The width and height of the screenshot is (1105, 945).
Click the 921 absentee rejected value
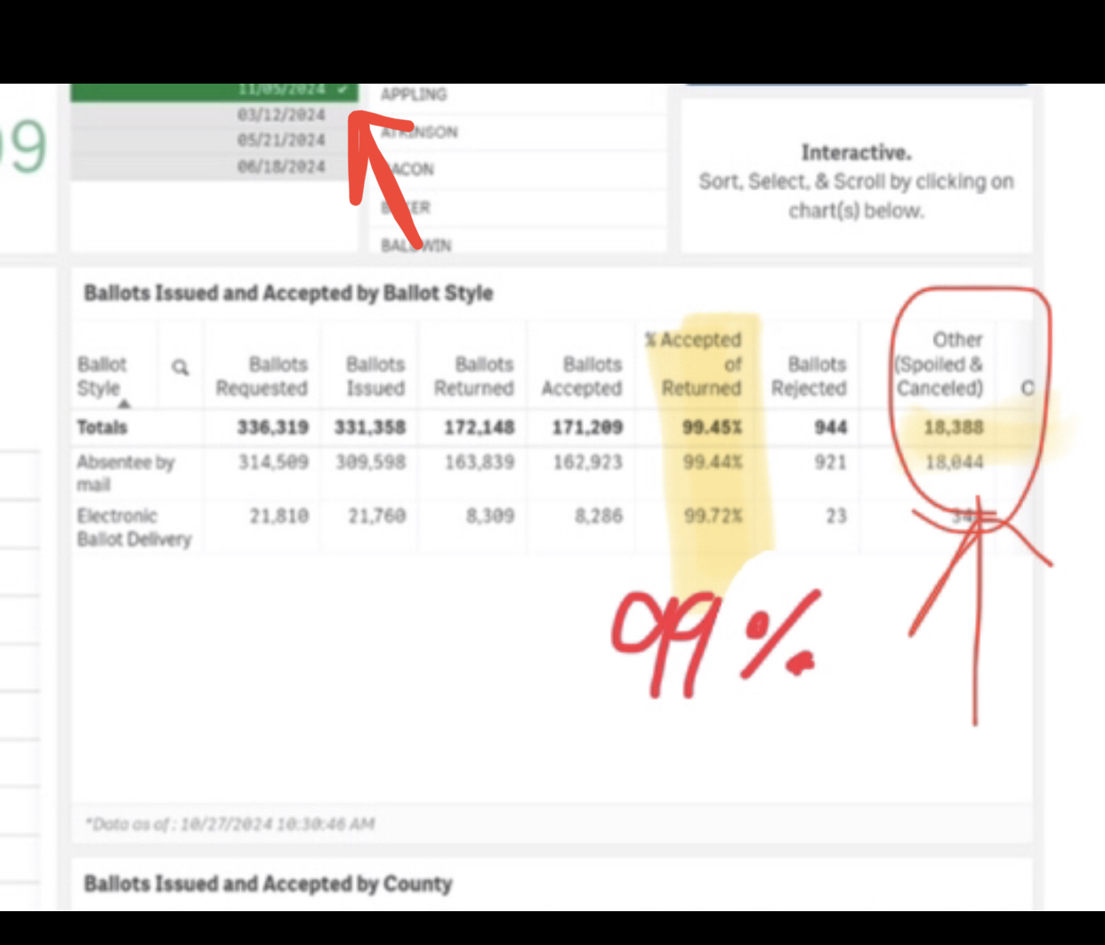pyautogui.click(x=830, y=462)
